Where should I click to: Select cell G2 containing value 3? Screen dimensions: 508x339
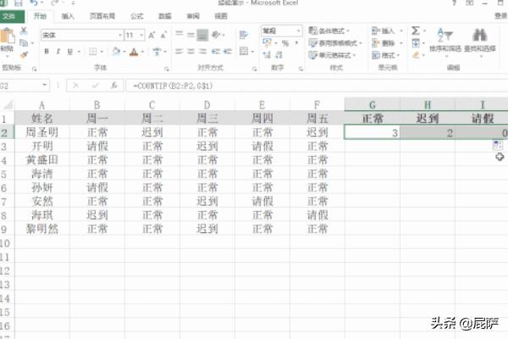point(373,132)
